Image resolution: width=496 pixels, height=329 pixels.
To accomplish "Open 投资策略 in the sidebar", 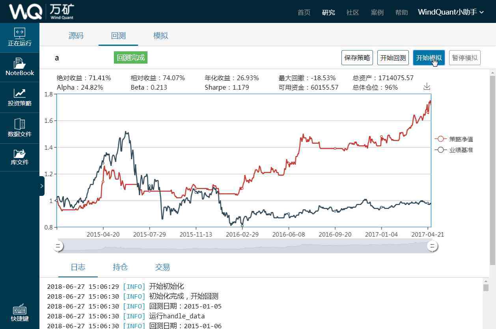I will point(20,98).
